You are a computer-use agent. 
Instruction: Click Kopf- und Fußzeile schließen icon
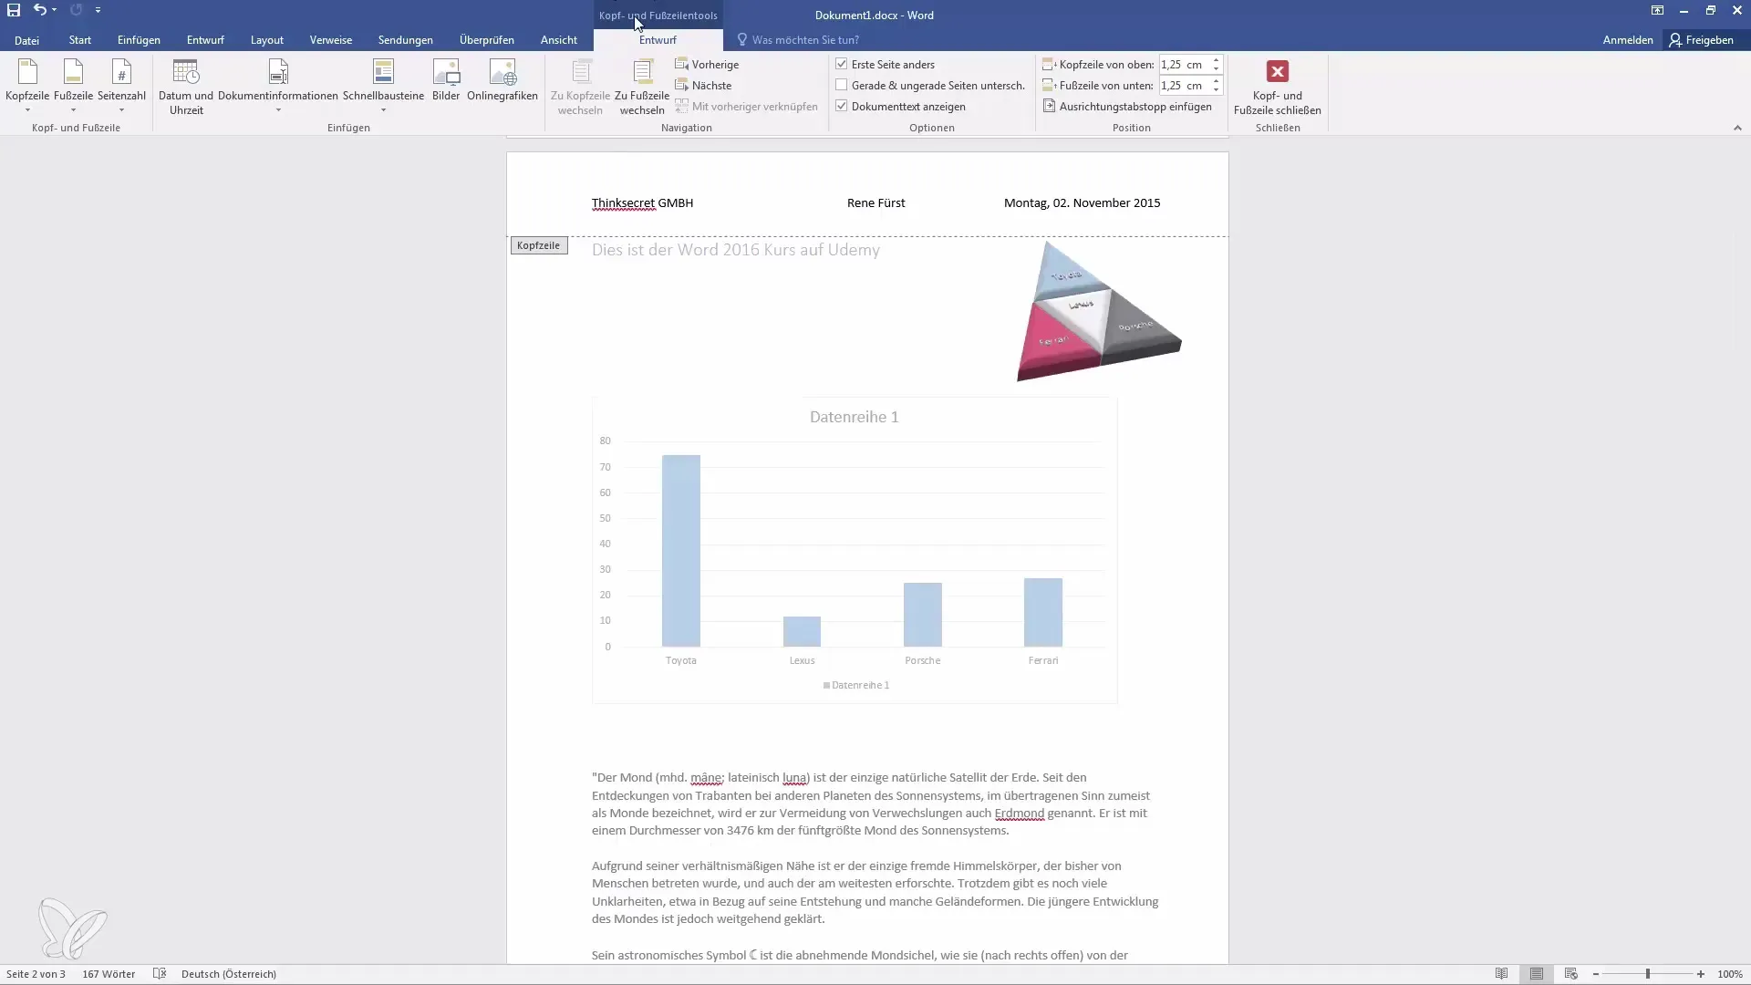pos(1277,71)
